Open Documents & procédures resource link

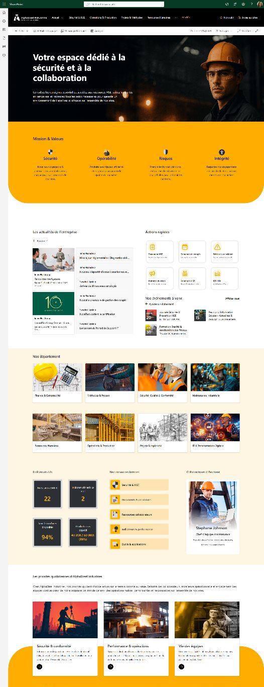(x=139, y=500)
